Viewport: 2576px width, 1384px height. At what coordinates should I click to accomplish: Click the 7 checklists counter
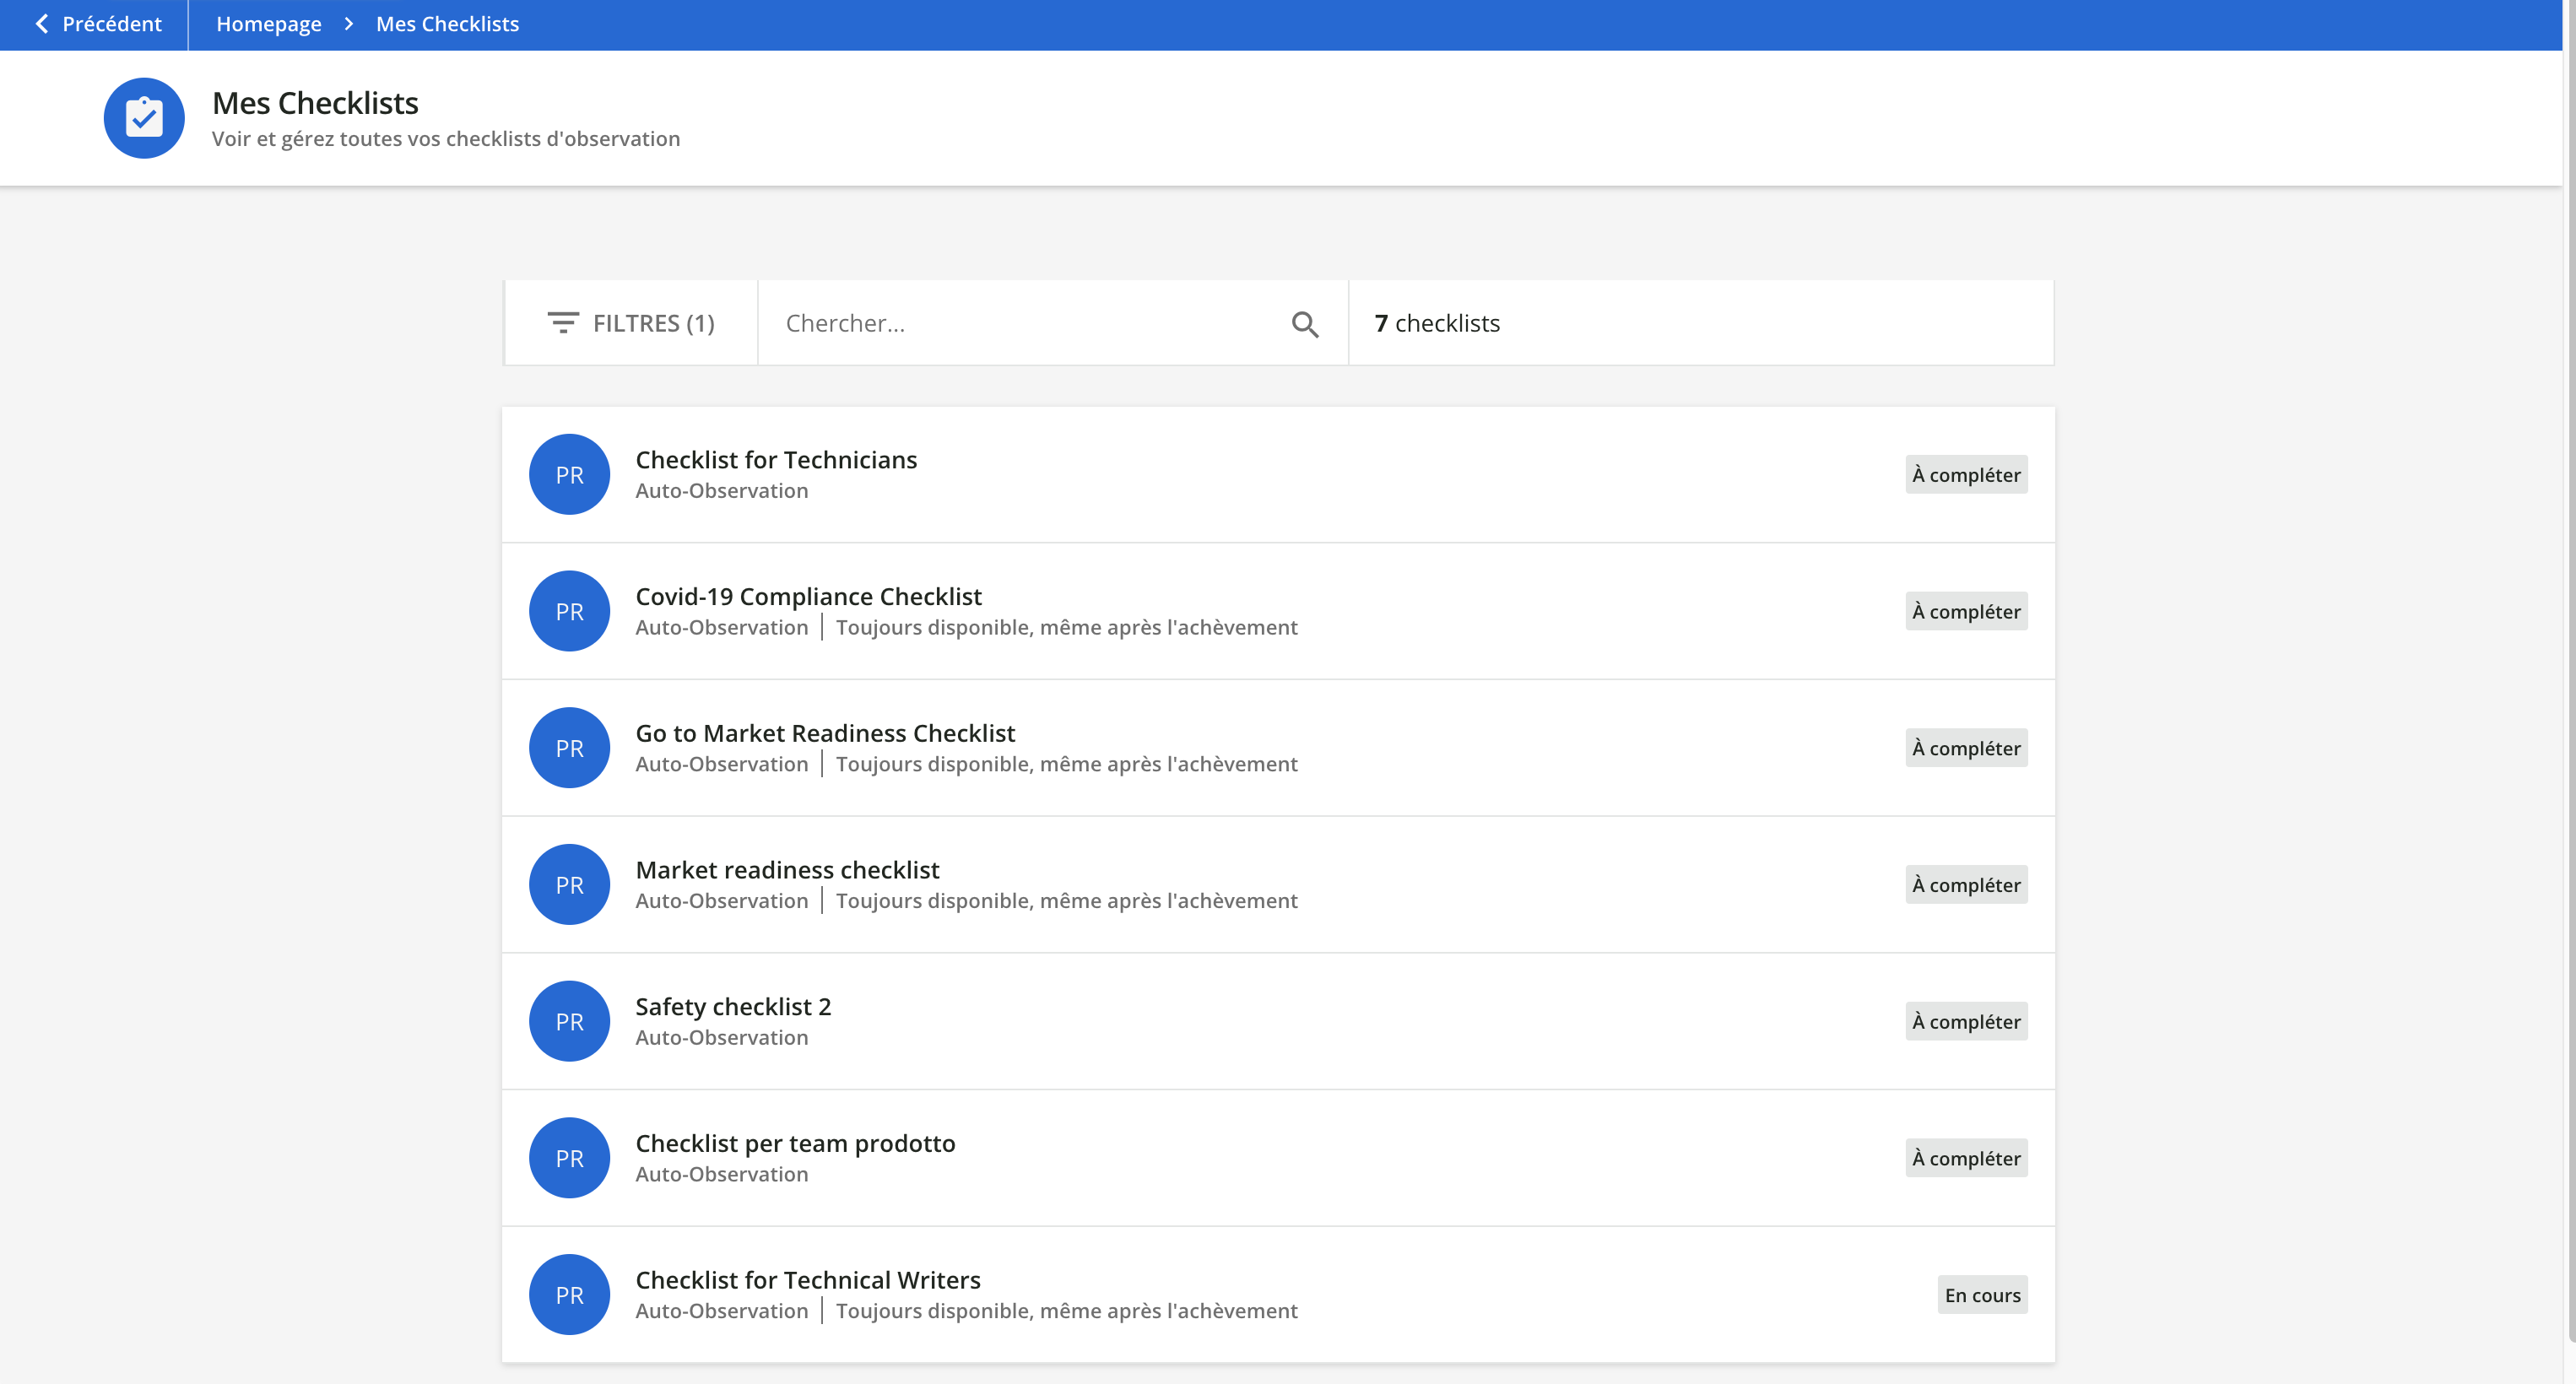1436,322
